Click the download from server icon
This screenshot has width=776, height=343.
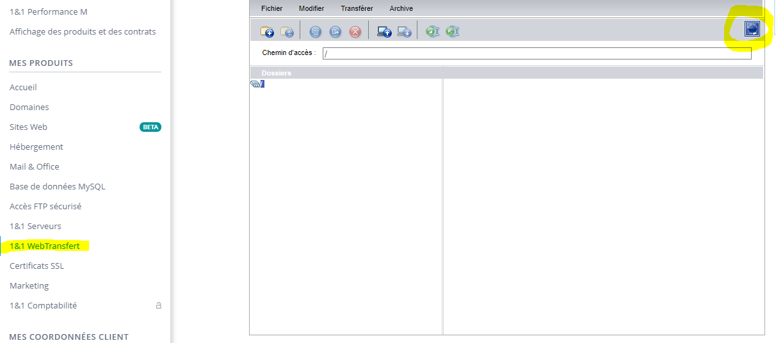tap(404, 31)
